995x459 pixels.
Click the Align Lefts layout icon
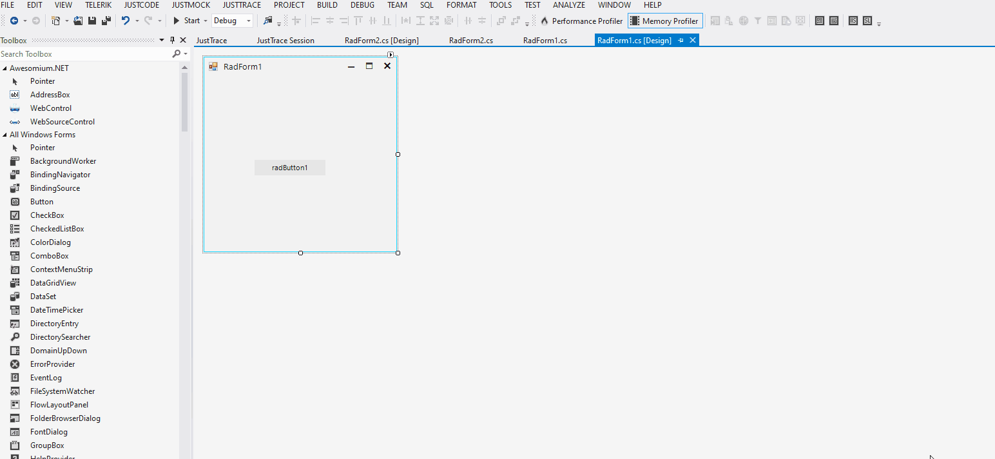(x=316, y=21)
